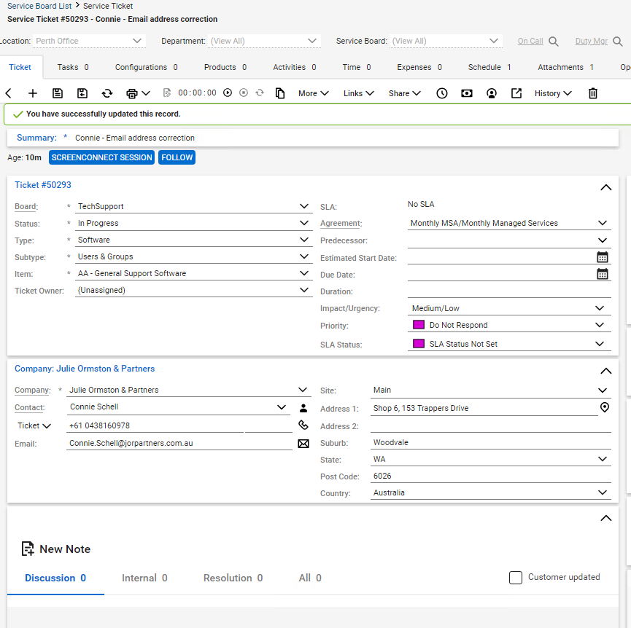Collapse the Ticket #50293 section
631x628 pixels.
point(606,188)
